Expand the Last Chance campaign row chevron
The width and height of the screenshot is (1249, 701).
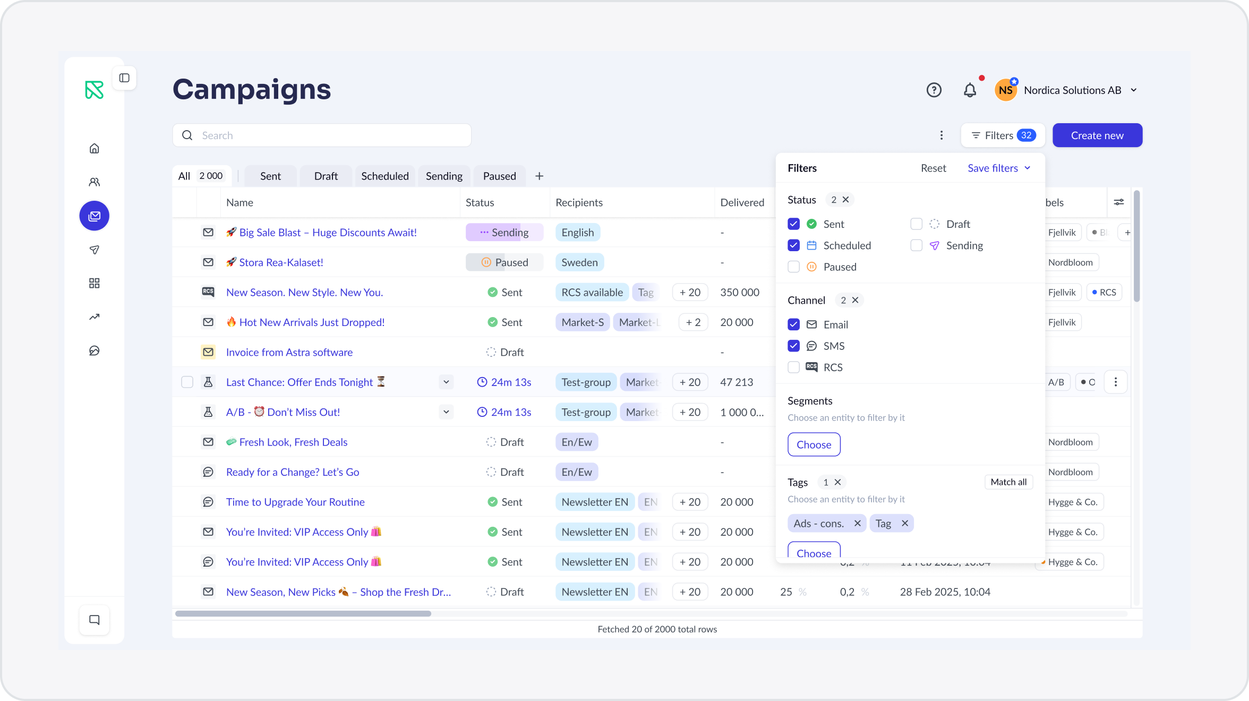tap(446, 382)
